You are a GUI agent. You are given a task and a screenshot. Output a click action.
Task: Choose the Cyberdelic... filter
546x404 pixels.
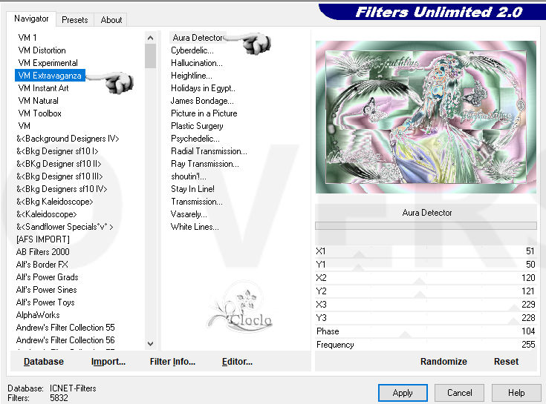pos(192,50)
